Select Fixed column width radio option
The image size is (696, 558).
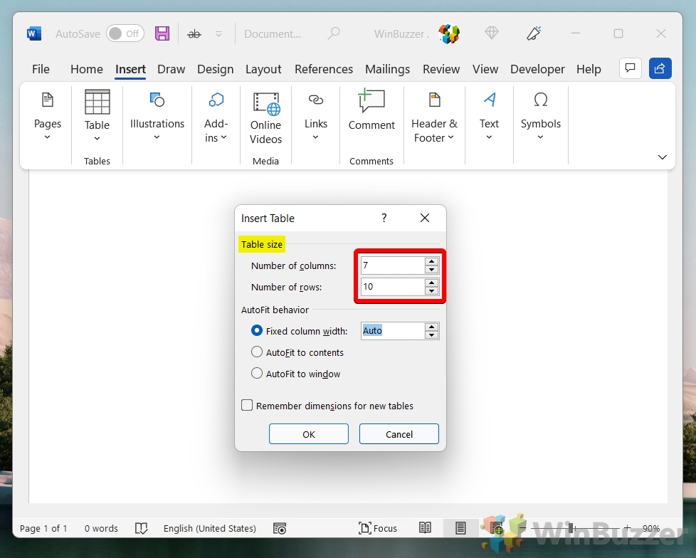(x=257, y=330)
